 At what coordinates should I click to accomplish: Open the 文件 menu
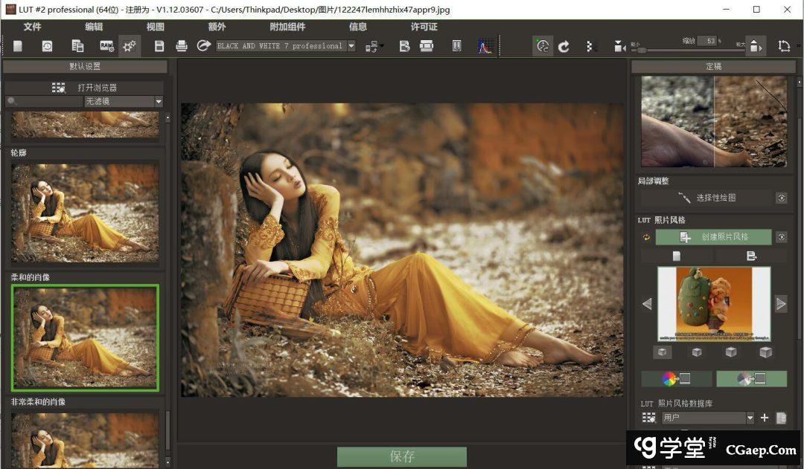32,27
